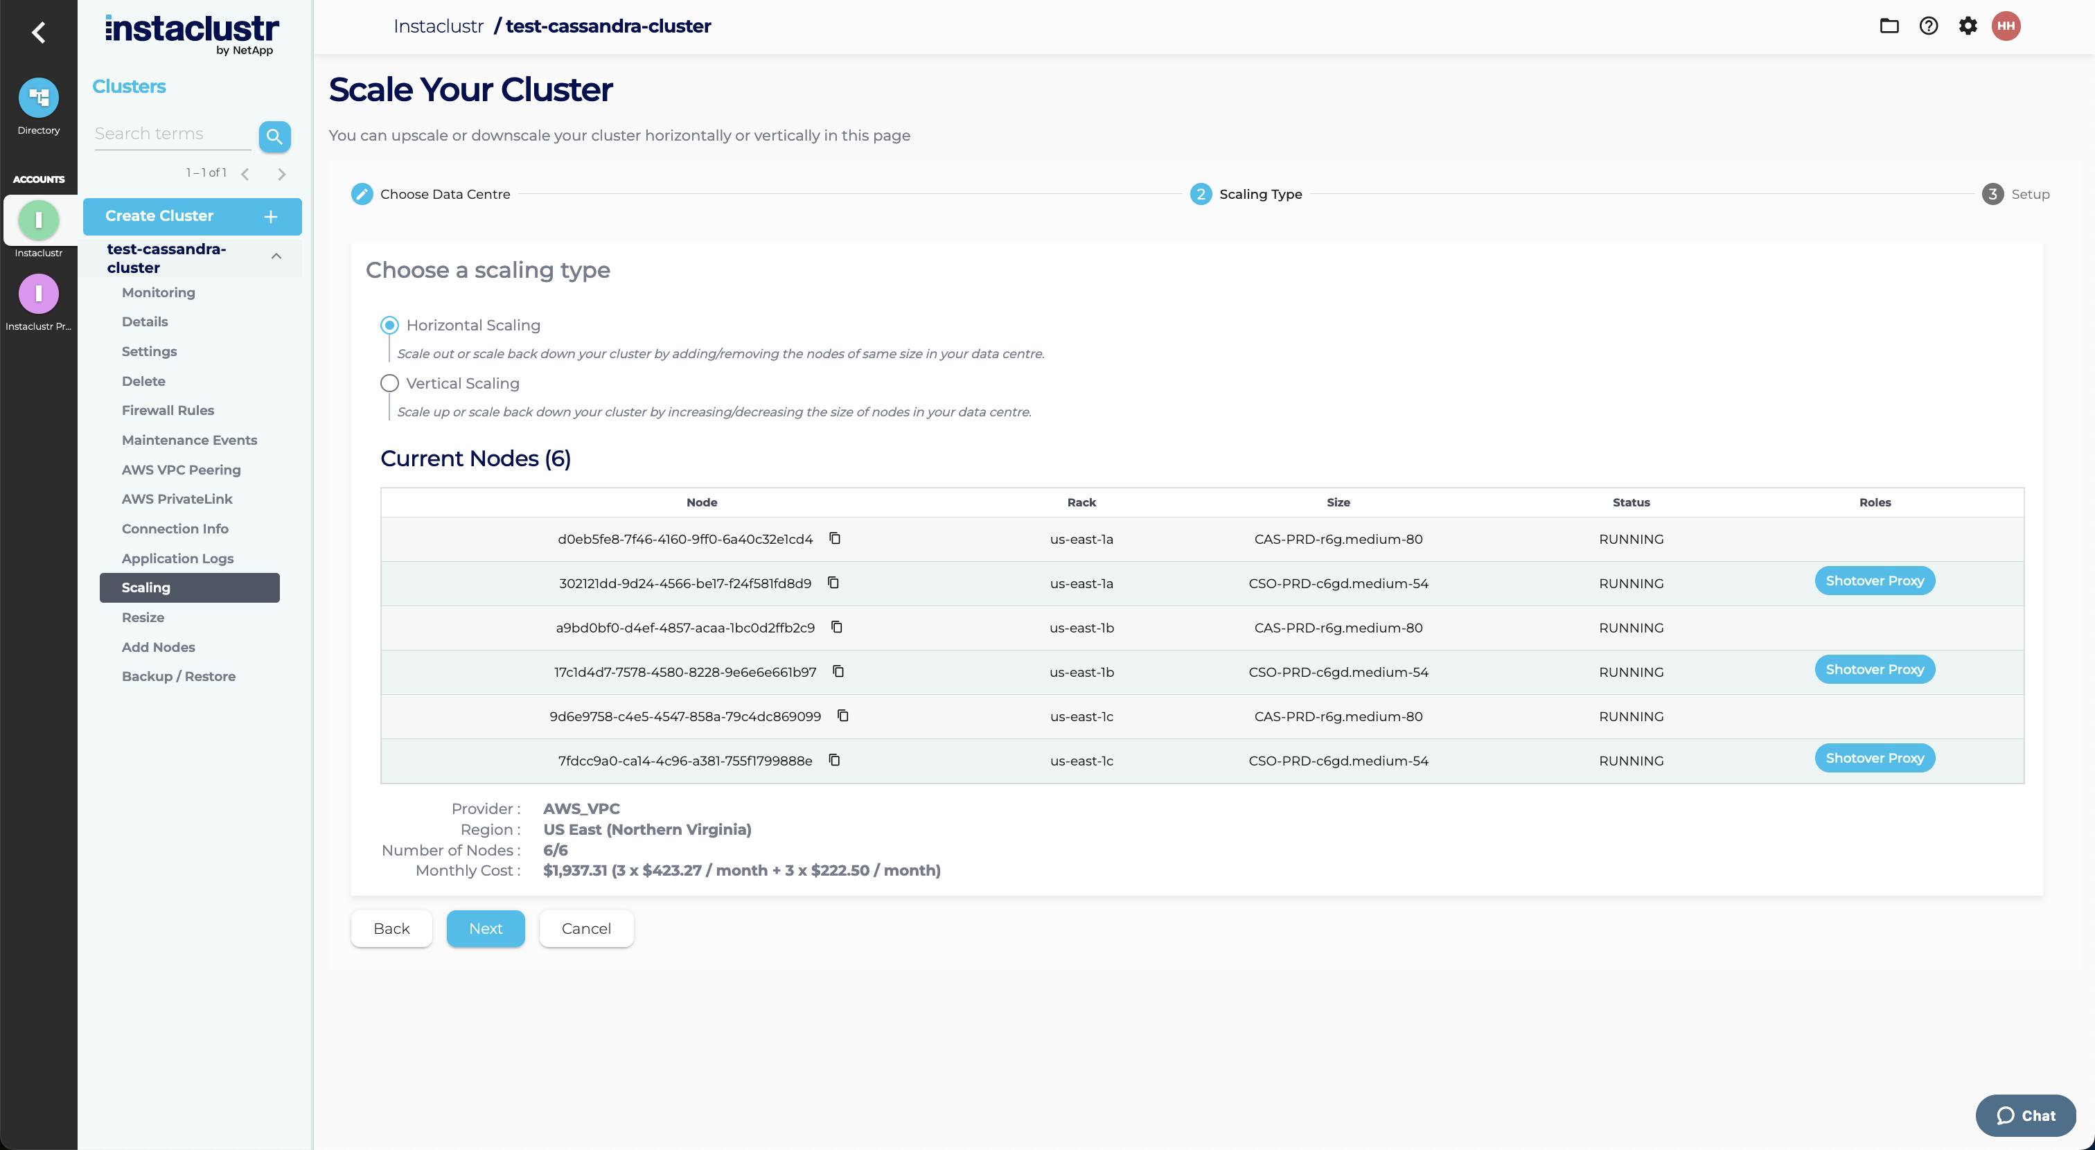Image resolution: width=2095 pixels, height=1150 pixels.
Task: Go to next page of cluster list
Action: pyautogui.click(x=281, y=174)
